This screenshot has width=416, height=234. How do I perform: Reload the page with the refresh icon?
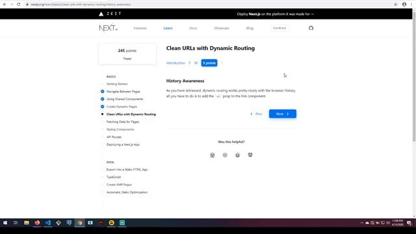[x=19, y=5]
